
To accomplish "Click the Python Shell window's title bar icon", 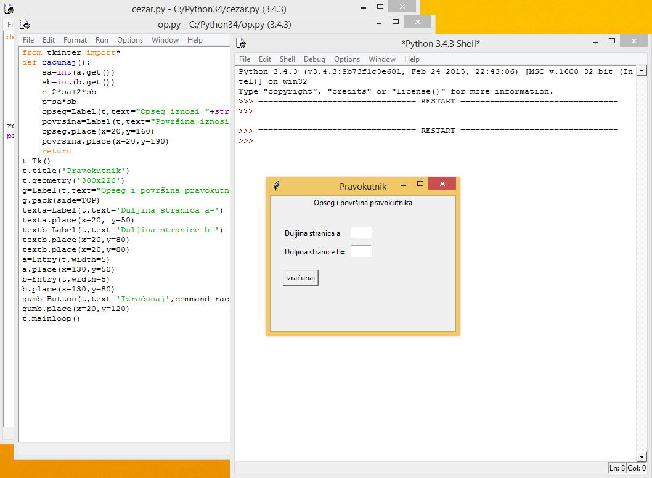I will click(x=241, y=43).
